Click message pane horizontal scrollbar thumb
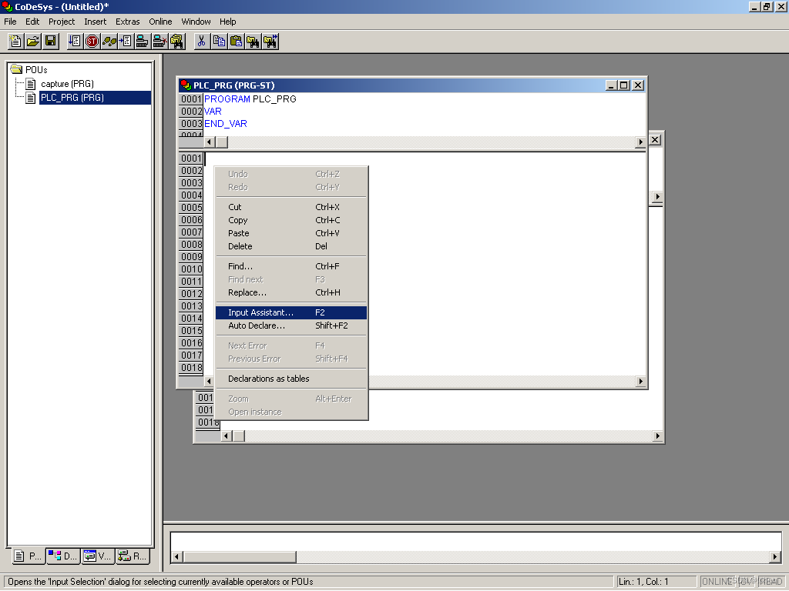This screenshot has height=591, width=789. click(x=240, y=557)
